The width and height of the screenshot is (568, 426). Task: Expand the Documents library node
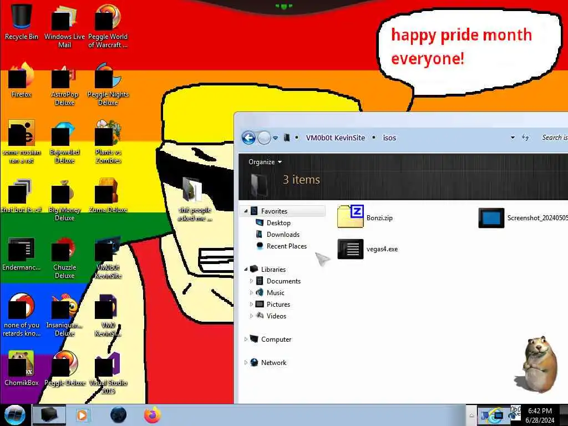251,281
